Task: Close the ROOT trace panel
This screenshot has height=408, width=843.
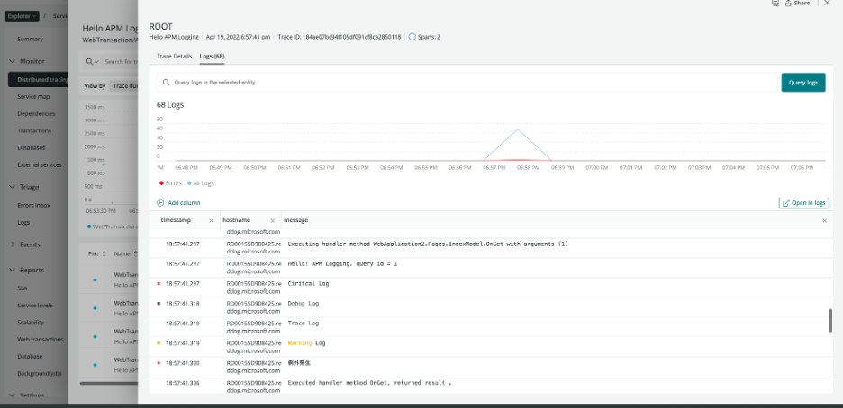Action: click(827, 4)
